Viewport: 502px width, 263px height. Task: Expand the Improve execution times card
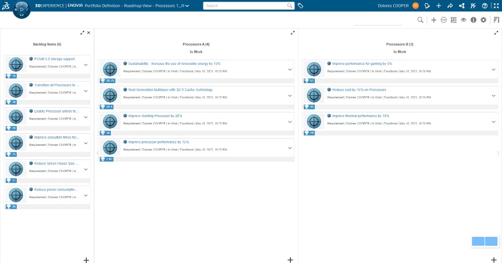tap(86, 143)
